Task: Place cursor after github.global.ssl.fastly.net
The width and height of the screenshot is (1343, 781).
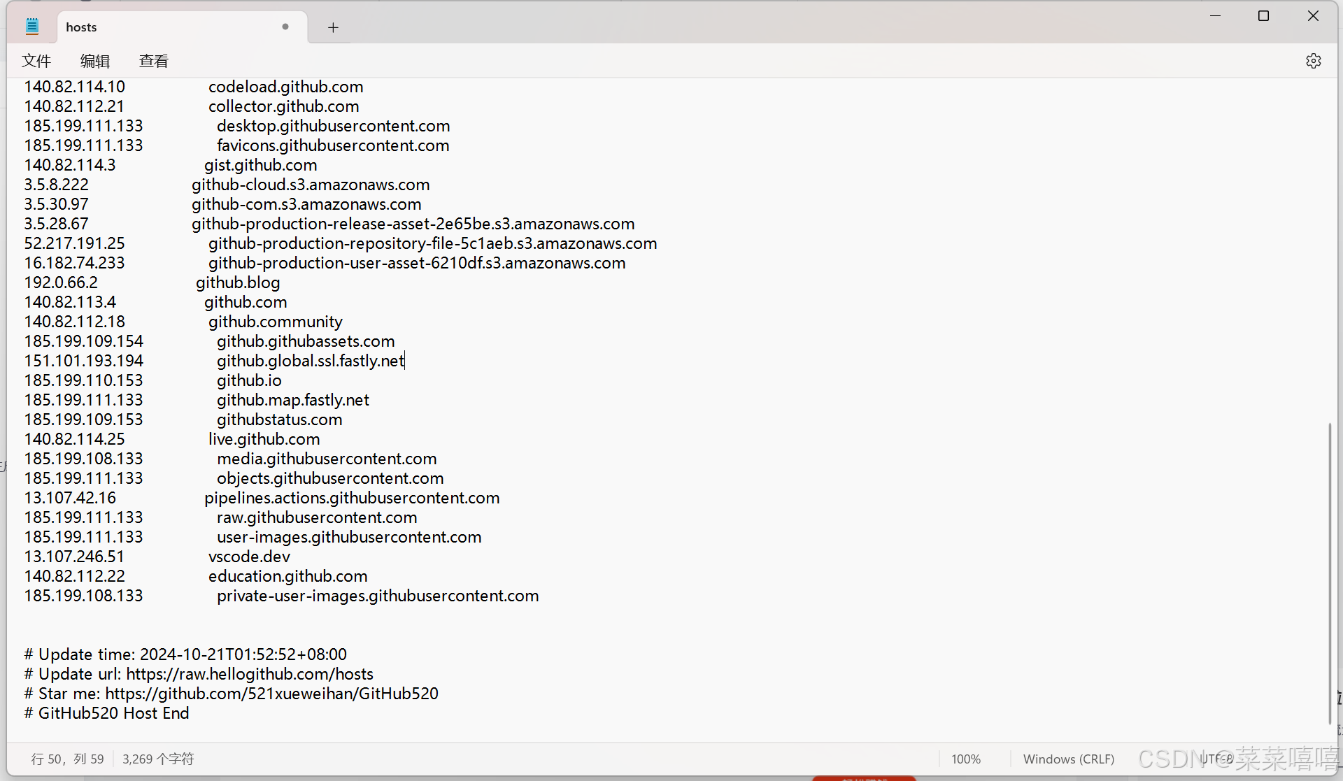Action: click(405, 361)
